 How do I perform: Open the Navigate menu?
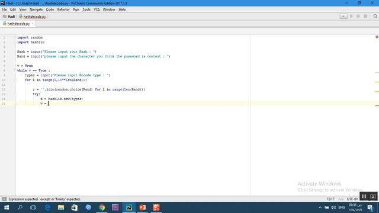click(x=36, y=9)
